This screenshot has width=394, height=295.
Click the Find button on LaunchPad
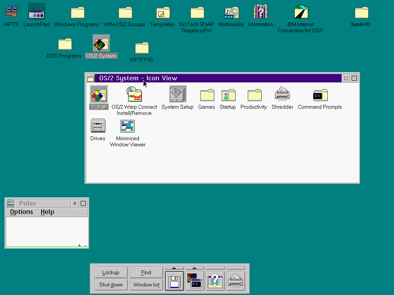146,272
